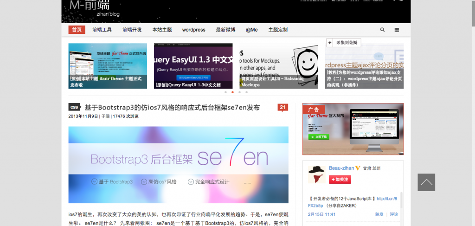Image resolution: width=475 pixels, height=226 pixels.
Task: Open the search icon in navigation bar
Action: [382, 30]
